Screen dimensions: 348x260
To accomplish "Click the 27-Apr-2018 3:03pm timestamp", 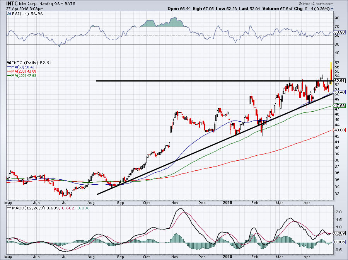I will point(25,9).
